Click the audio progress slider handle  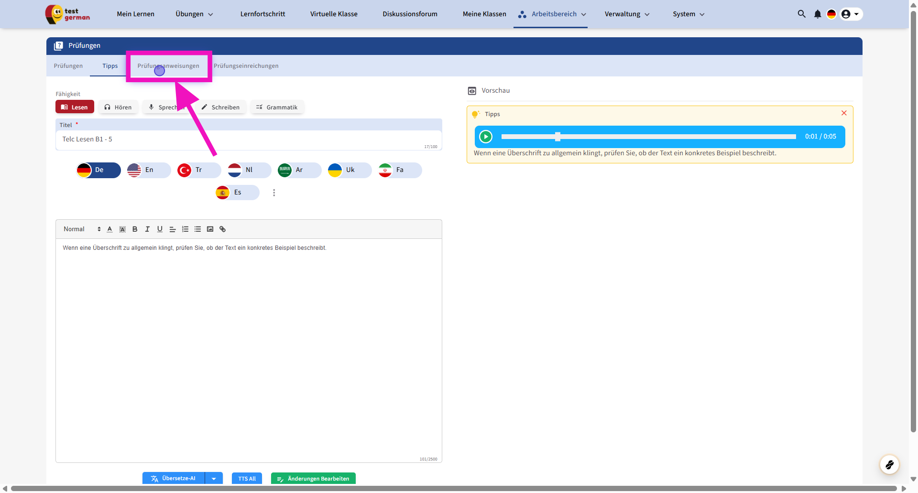[x=557, y=137]
